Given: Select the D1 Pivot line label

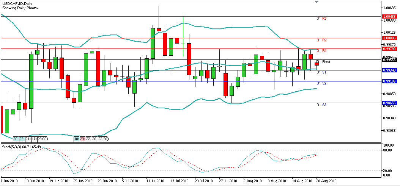Looking at the screenshot, I should (323, 61).
